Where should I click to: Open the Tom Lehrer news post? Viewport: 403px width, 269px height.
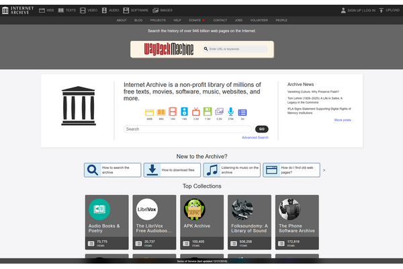[315, 100]
